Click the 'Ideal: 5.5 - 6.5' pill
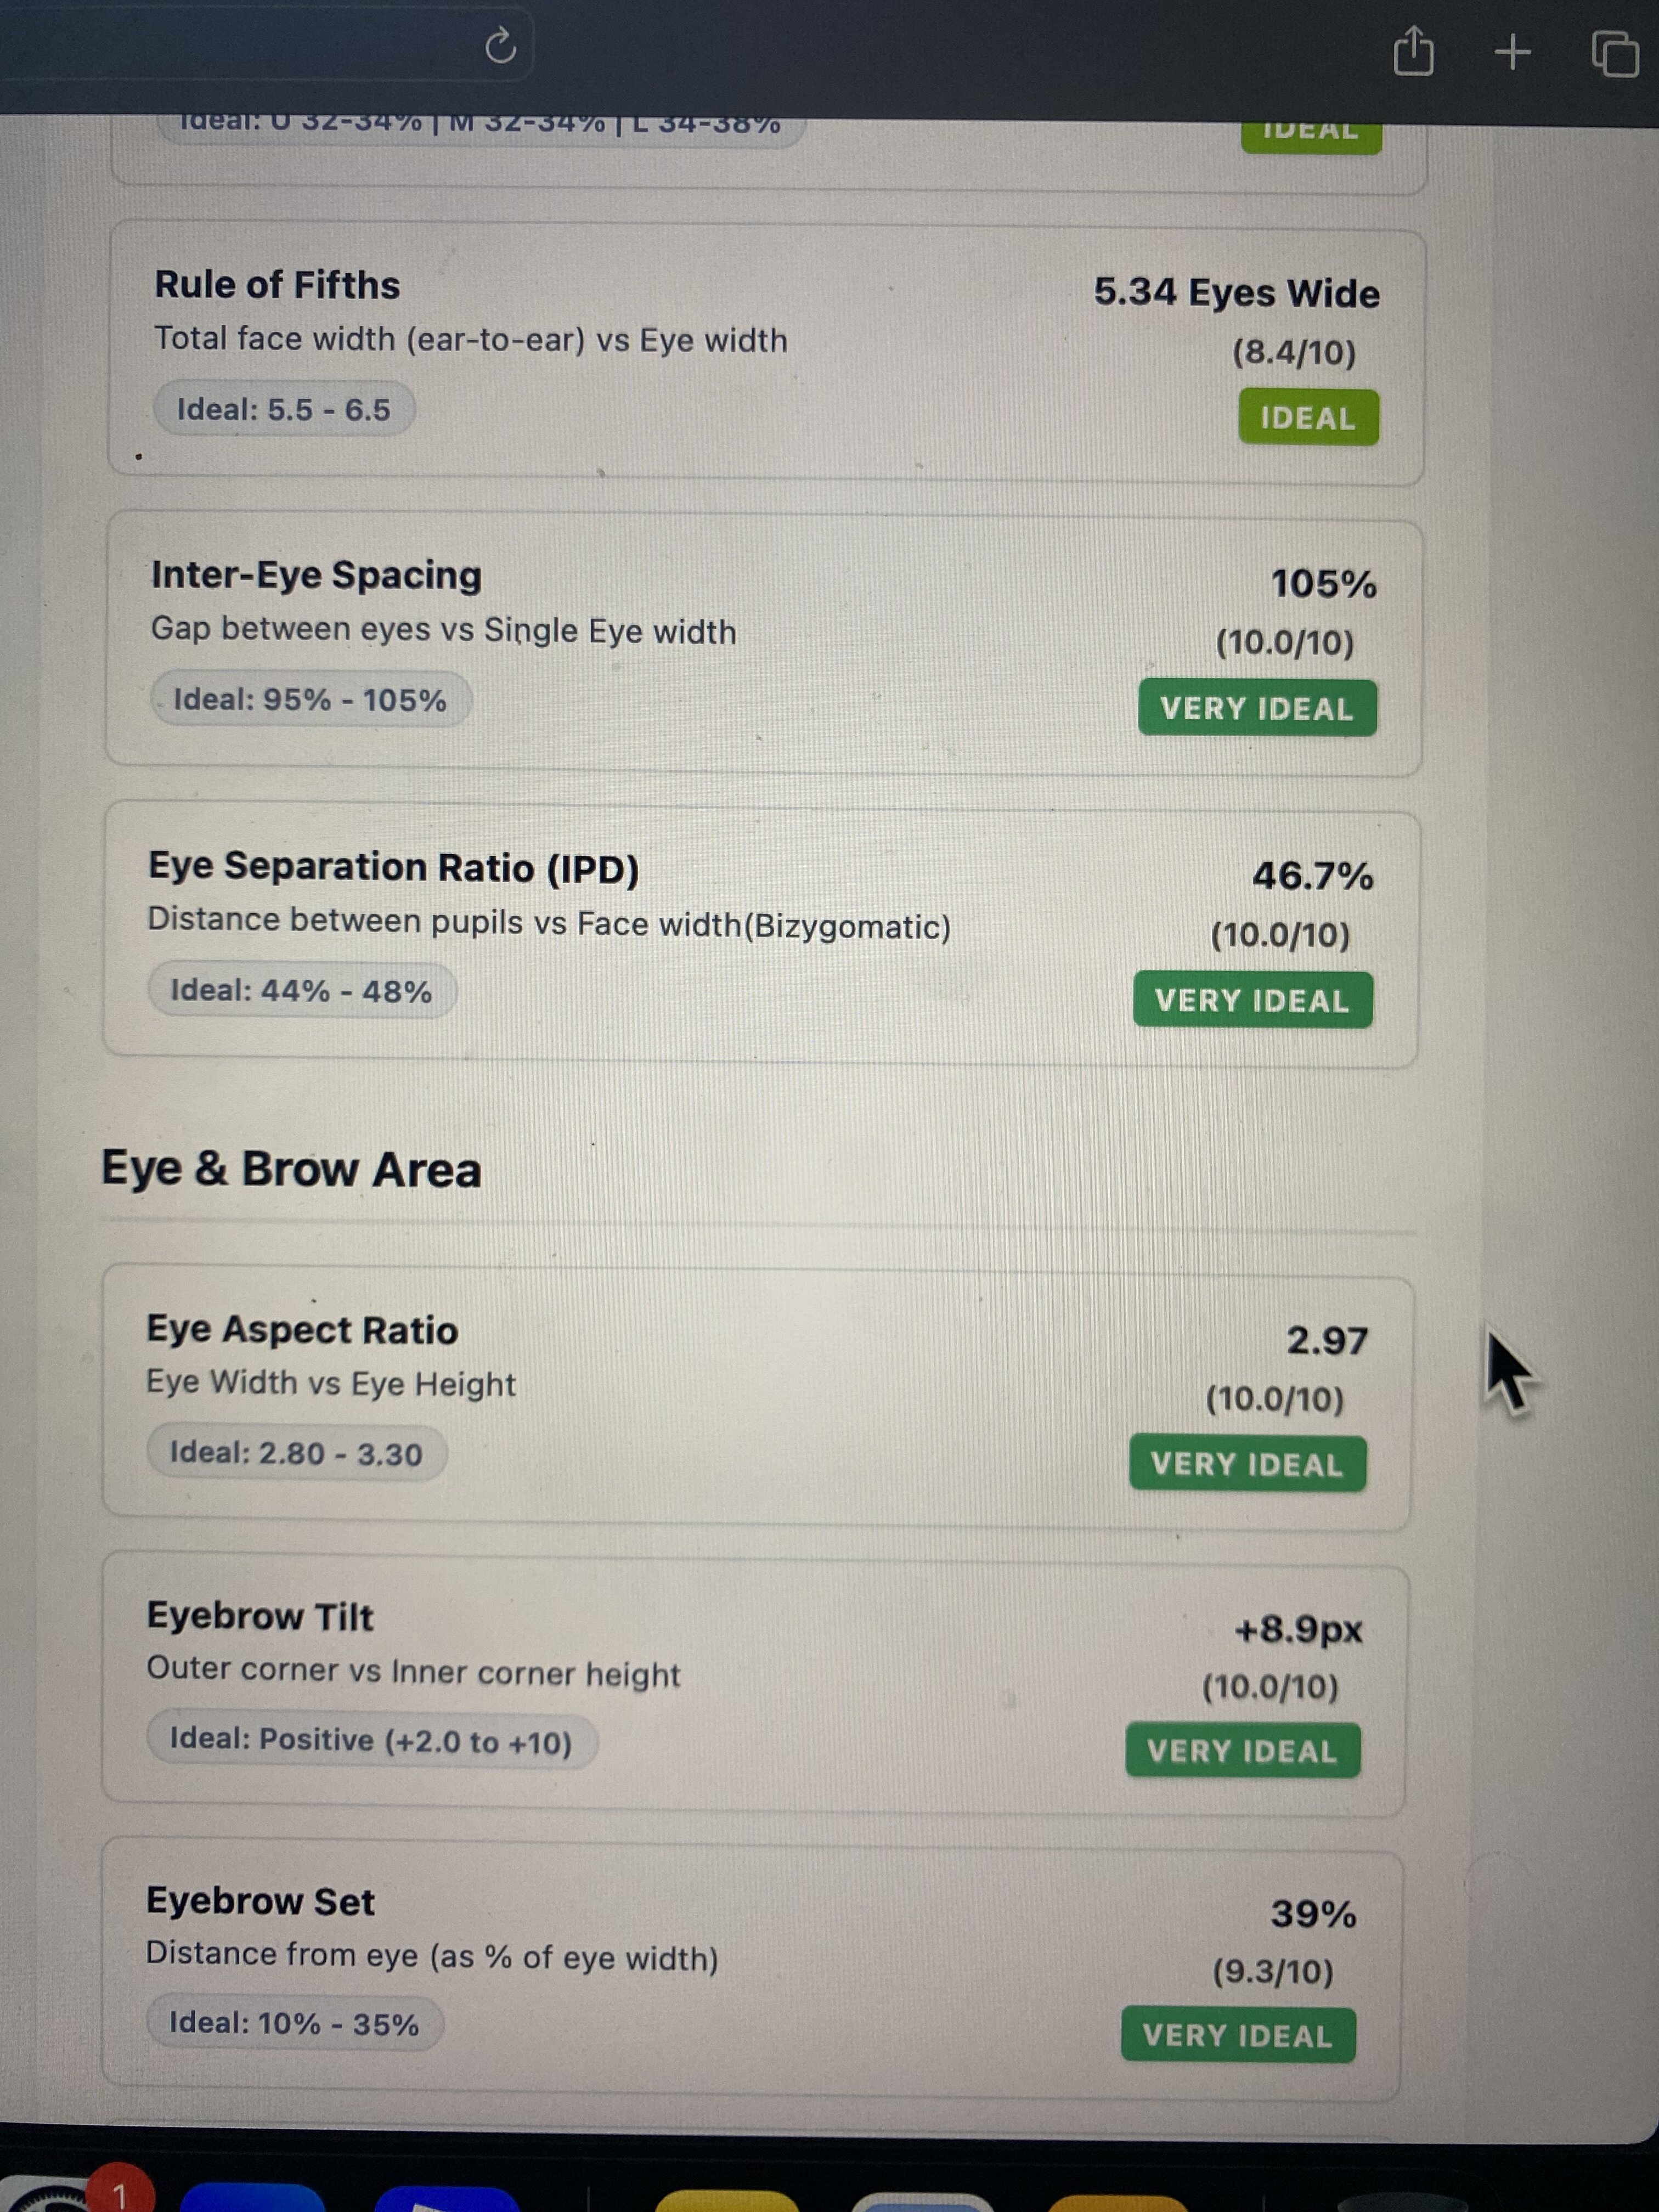The image size is (1659, 2212). (x=284, y=410)
